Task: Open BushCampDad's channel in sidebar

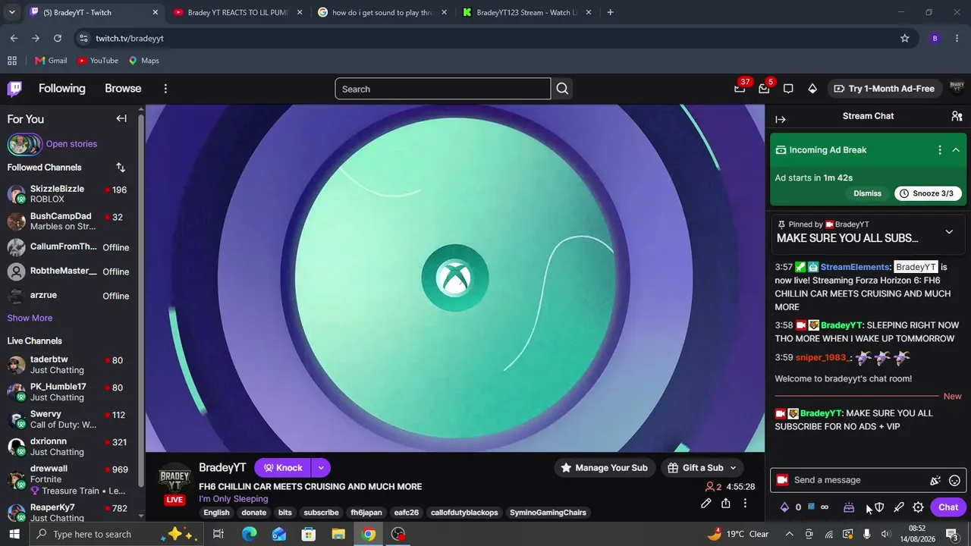Action: coord(68,221)
